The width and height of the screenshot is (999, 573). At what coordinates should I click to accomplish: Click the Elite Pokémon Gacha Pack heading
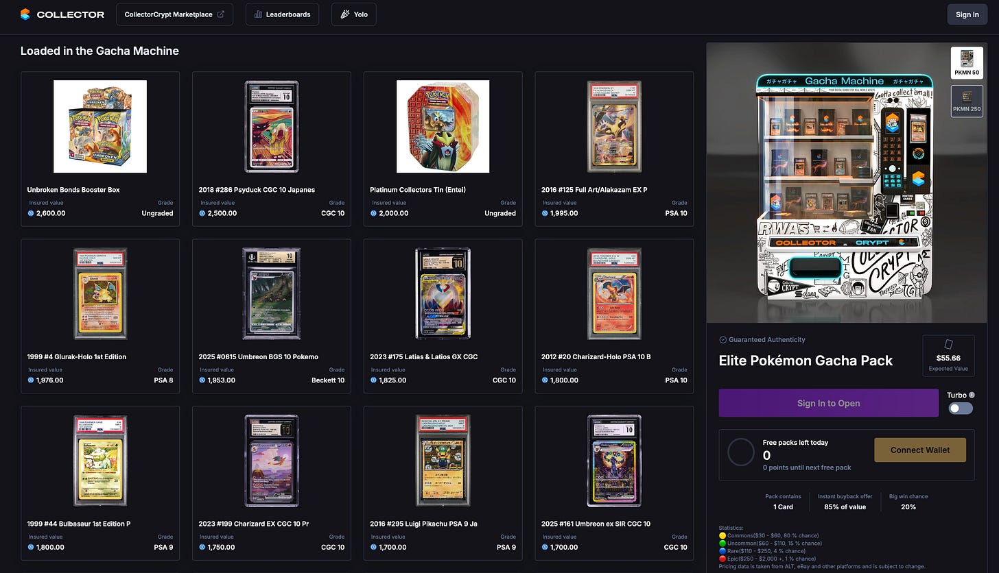pos(806,361)
